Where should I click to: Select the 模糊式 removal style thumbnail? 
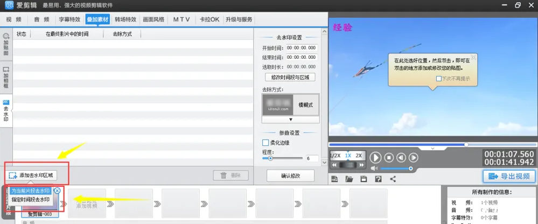290,105
